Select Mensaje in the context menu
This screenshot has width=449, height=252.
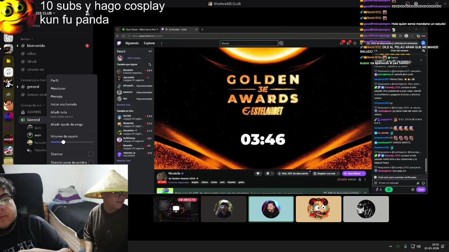click(56, 96)
